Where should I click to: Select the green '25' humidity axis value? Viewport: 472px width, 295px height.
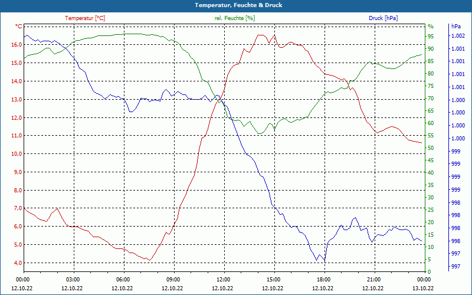coord(431,209)
